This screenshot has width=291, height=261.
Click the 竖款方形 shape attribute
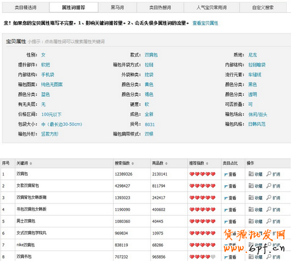[x=50, y=134]
